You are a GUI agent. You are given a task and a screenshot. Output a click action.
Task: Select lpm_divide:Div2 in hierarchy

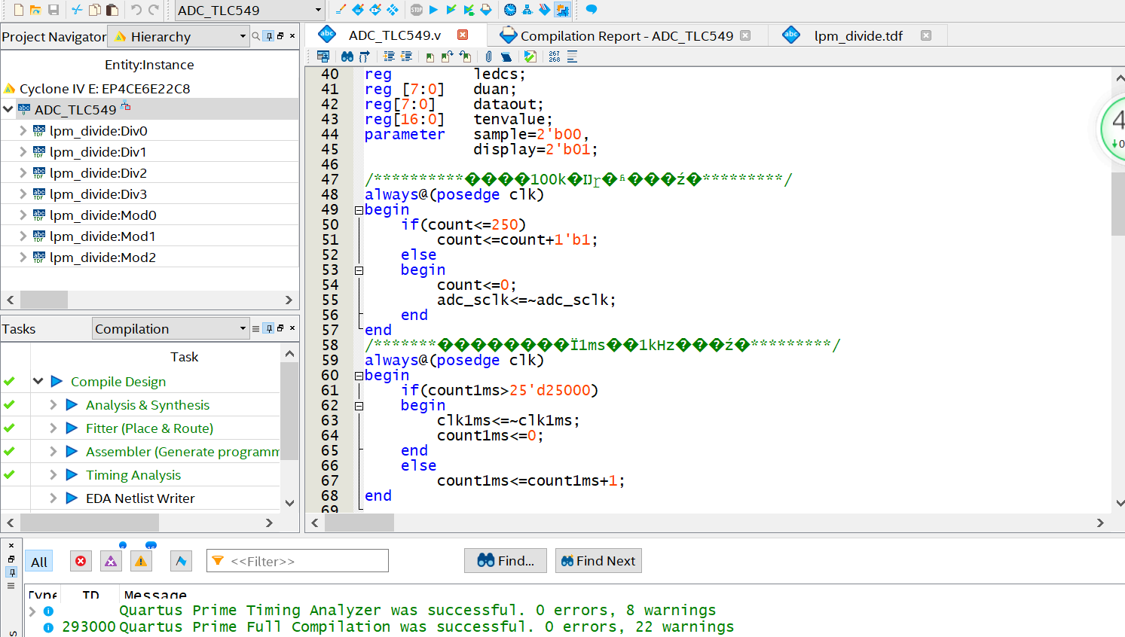pyautogui.click(x=98, y=172)
